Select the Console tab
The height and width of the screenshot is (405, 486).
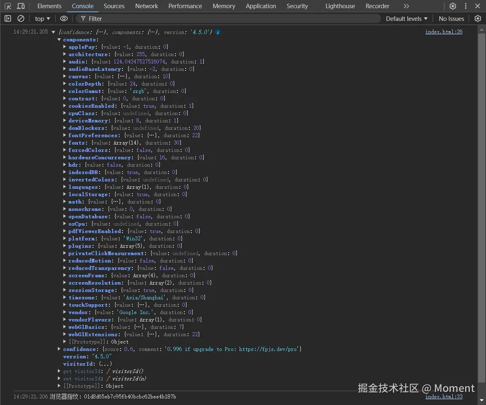coord(82,6)
